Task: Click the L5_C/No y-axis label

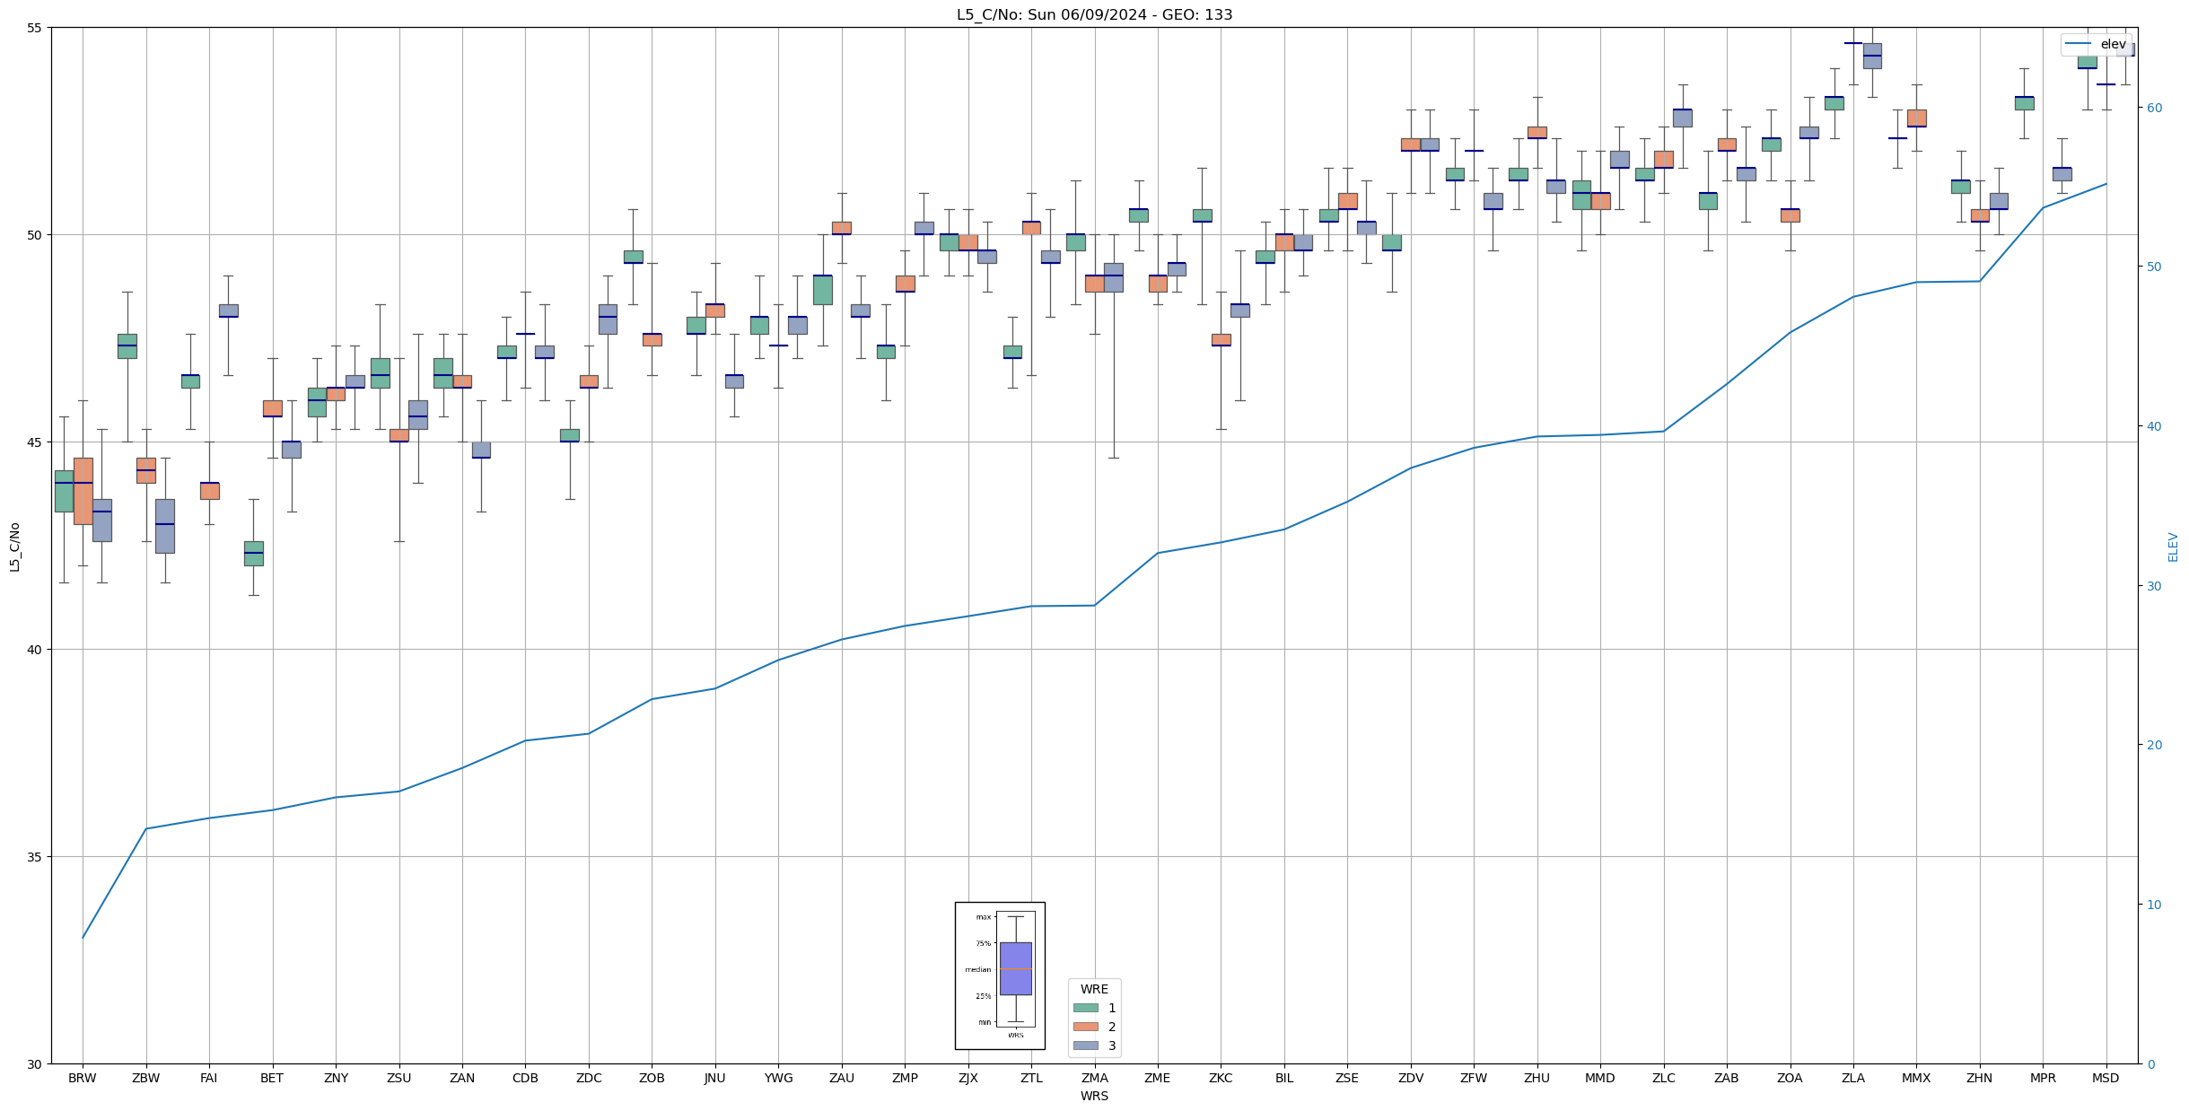Action: (x=14, y=547)
